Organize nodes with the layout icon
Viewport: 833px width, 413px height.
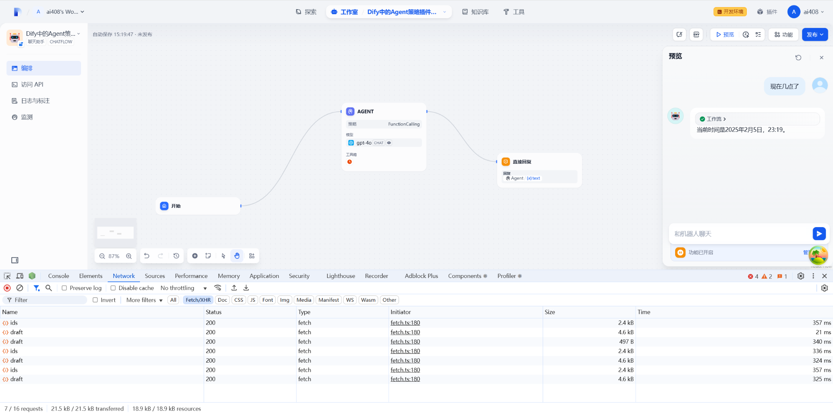[252, 256]
